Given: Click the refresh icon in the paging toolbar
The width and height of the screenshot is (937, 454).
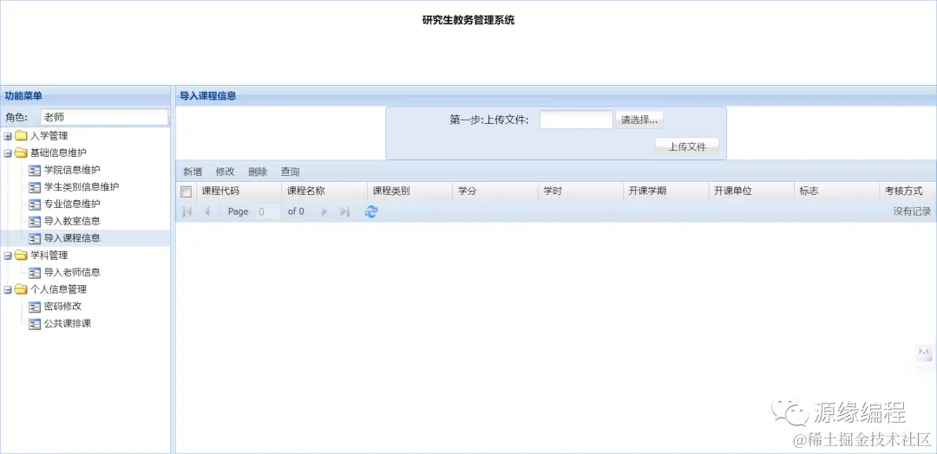Looking at the screenshot, I should tap(371, 211).
